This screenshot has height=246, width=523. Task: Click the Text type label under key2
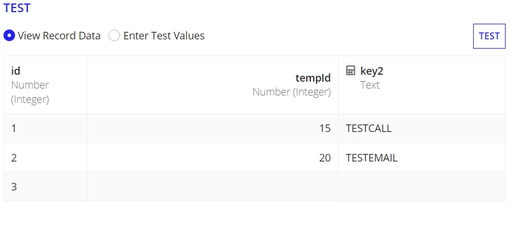point(369,85)
